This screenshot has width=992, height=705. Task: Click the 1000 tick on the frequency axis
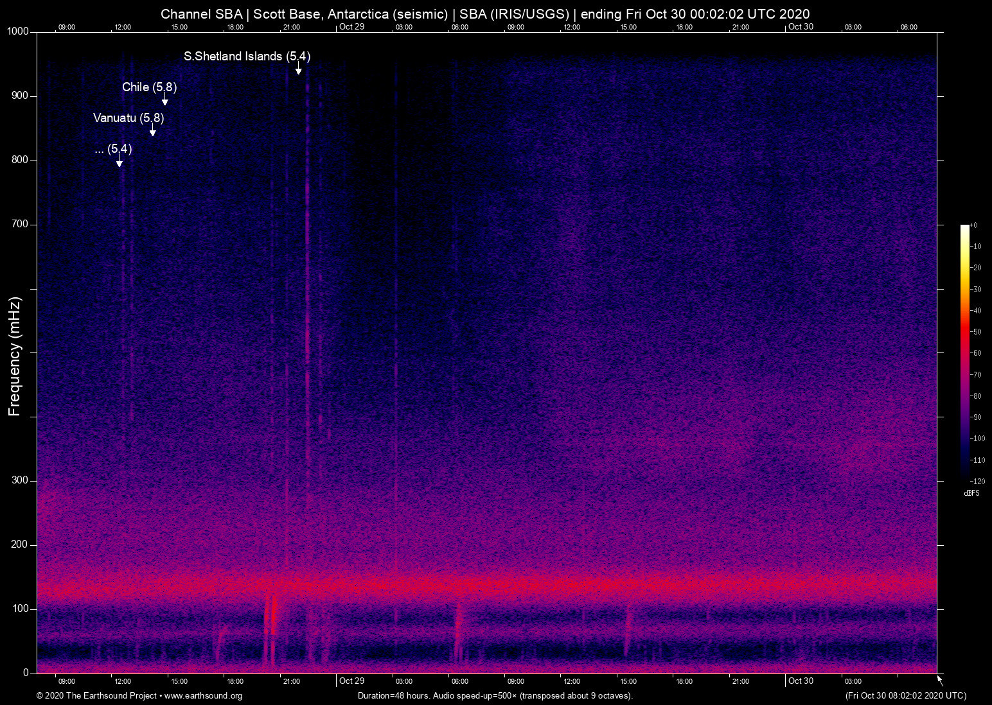18,31
